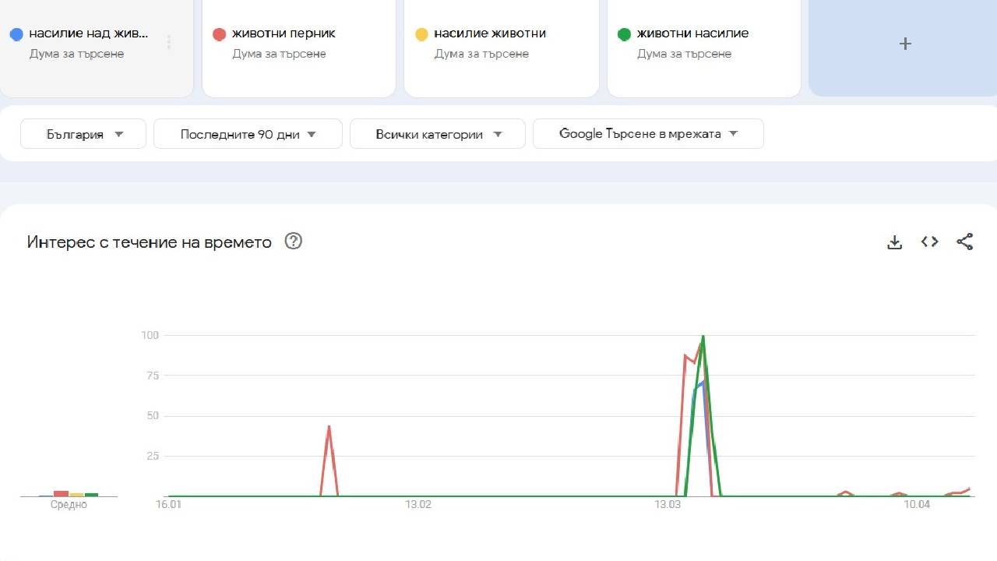Click the red average bar in 'Средно'
Image resolution: width=997 pixels, height=561 pixels.
pyautogui.click(x=60, y=493)
